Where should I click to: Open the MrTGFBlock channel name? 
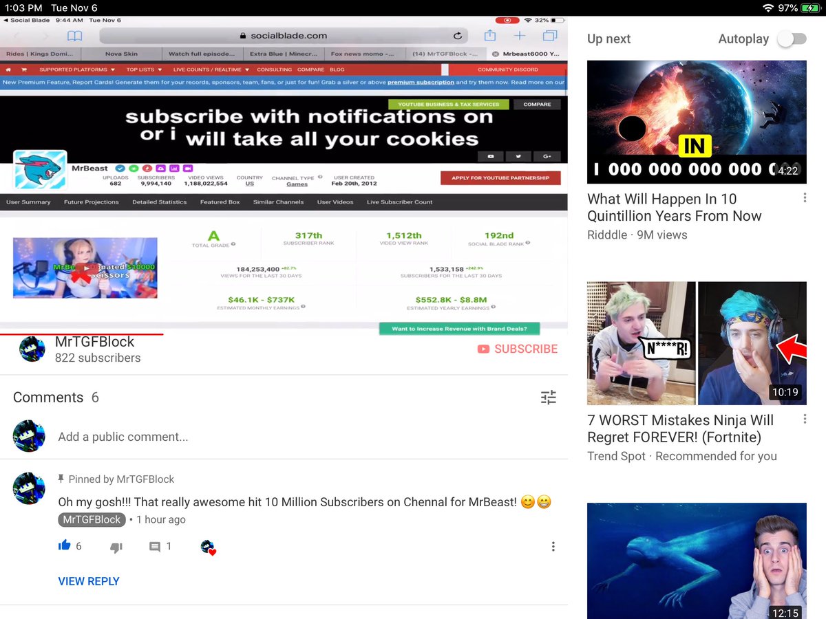[94, 342]
